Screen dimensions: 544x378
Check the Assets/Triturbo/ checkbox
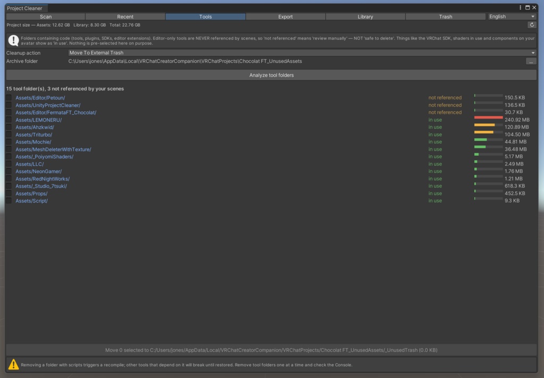click(8, 135)
